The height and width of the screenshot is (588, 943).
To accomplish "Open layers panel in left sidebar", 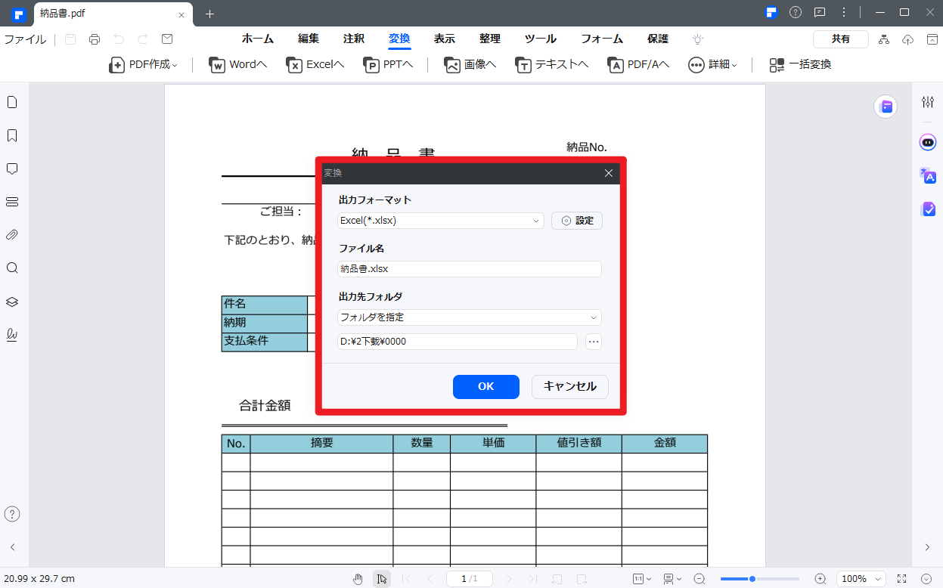I will [x=12, y=302].
